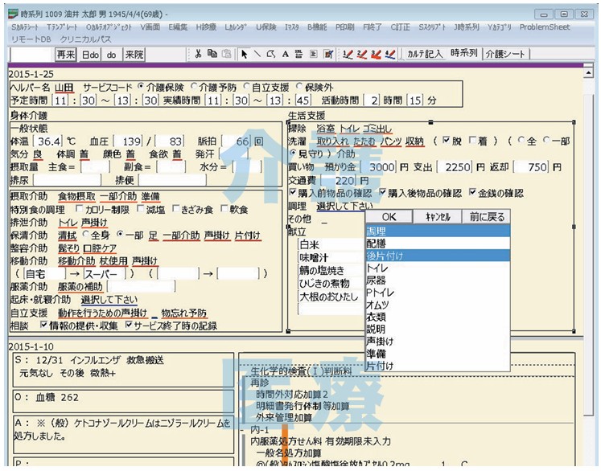Switch to the 介護シート tab
601x471 pixels.
(x=505, y=54)
